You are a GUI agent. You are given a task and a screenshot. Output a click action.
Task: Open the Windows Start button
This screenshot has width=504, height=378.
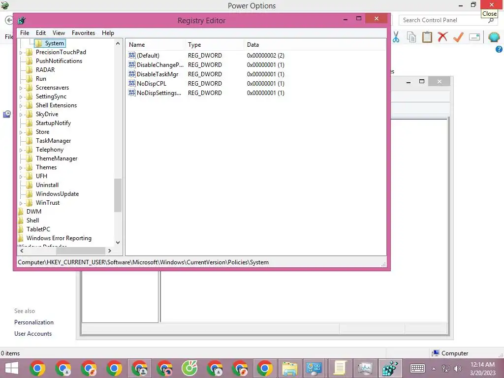(12, 368)
